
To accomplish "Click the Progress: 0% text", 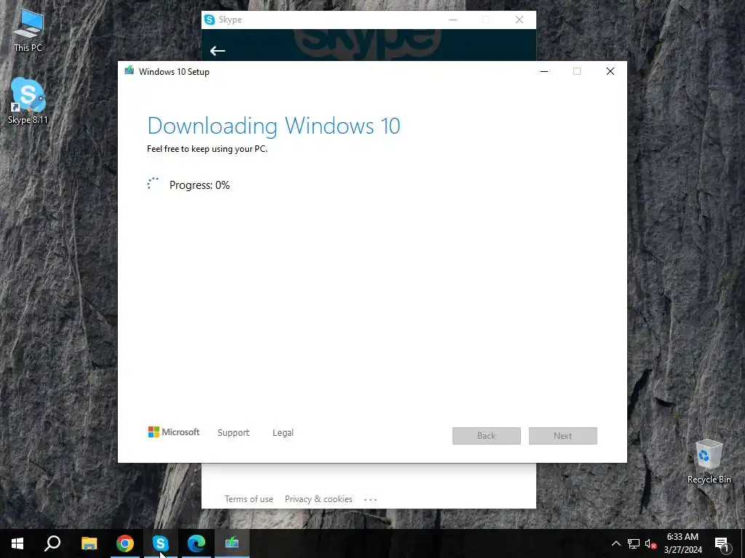I will tap(199, 185).
